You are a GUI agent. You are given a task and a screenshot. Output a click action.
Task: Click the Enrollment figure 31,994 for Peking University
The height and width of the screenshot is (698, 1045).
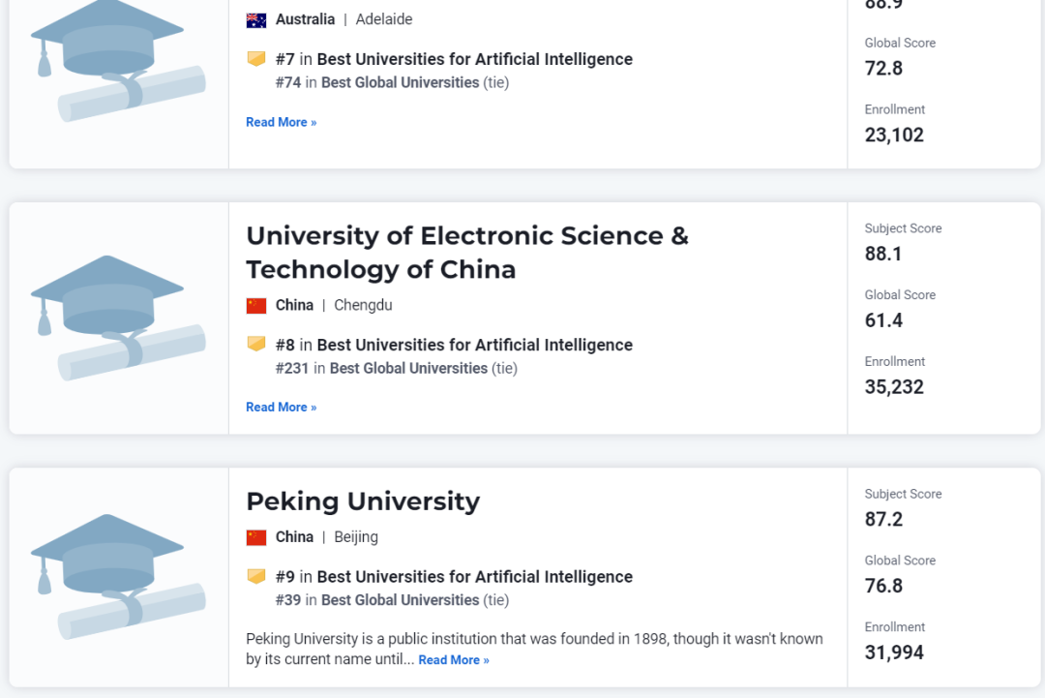coord(893,652)
